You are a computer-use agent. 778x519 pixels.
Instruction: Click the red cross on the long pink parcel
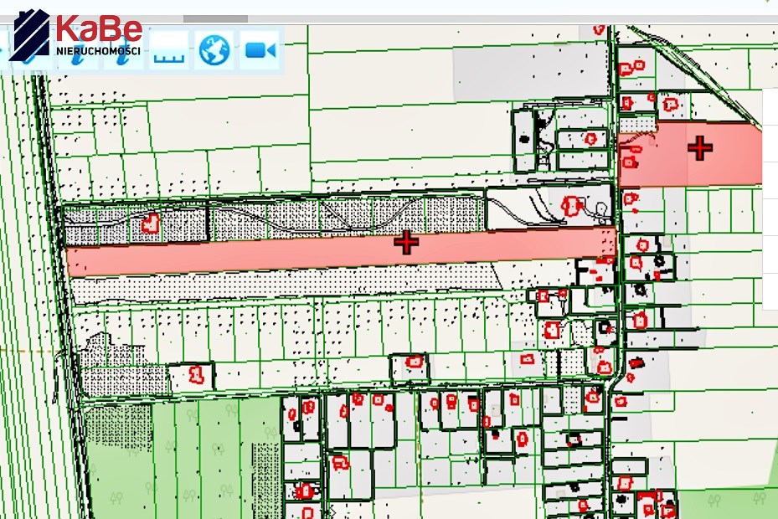(406, 243)
